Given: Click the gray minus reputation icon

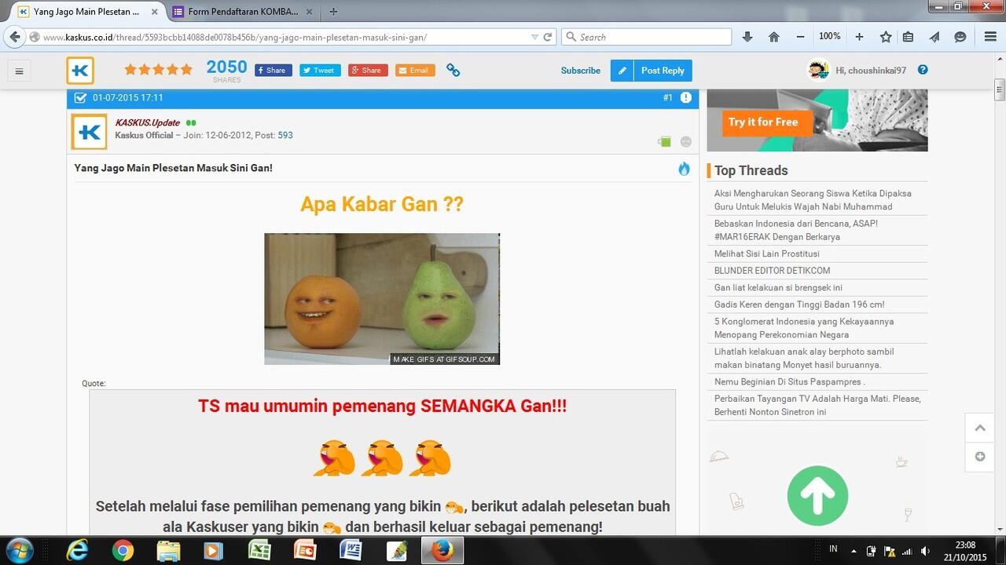Looking at the screenshot, I should pos(686,141).
